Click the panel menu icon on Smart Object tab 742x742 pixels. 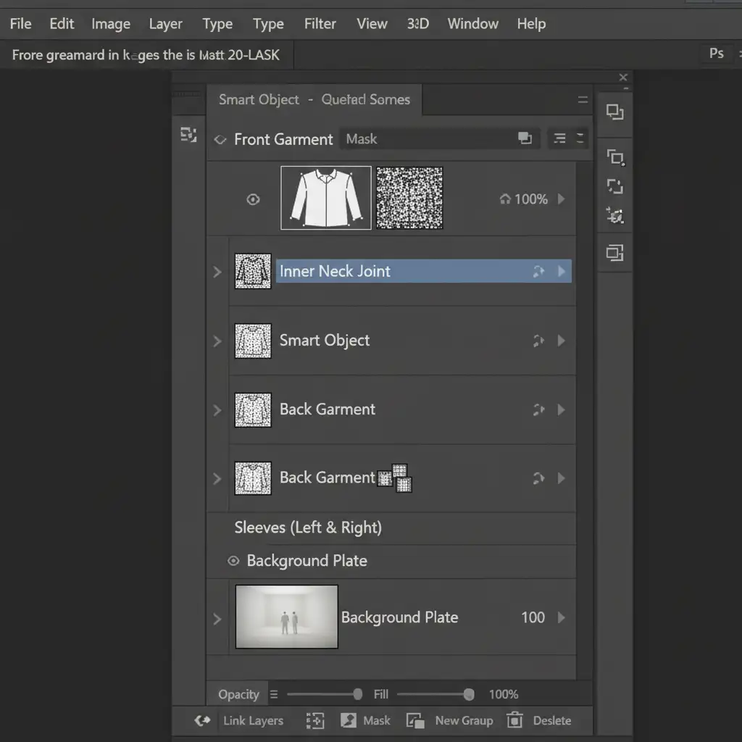coord(583,101)
